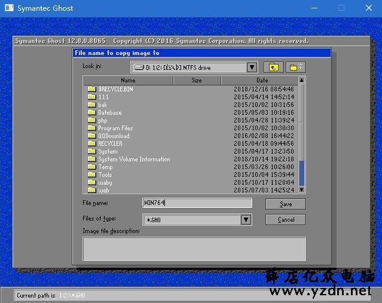This screenshot has width=382, height=303.
Task: Click the $RECYCLE.BIN folder name
Action: pos(116,89)
